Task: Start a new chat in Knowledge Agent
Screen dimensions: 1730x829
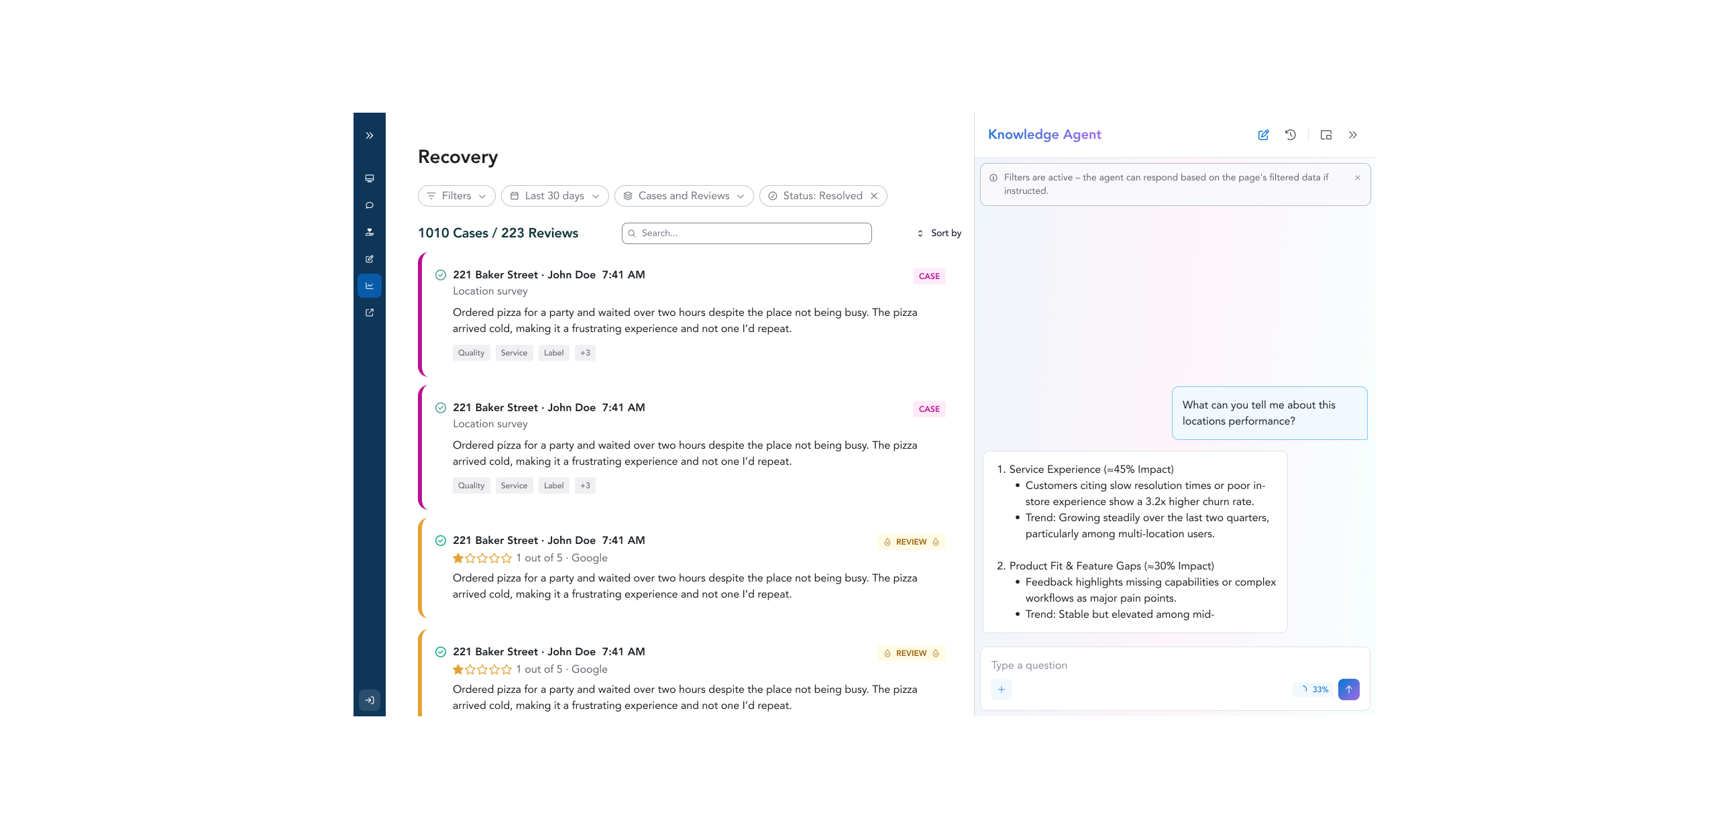Action: (x=1263, y=135)
